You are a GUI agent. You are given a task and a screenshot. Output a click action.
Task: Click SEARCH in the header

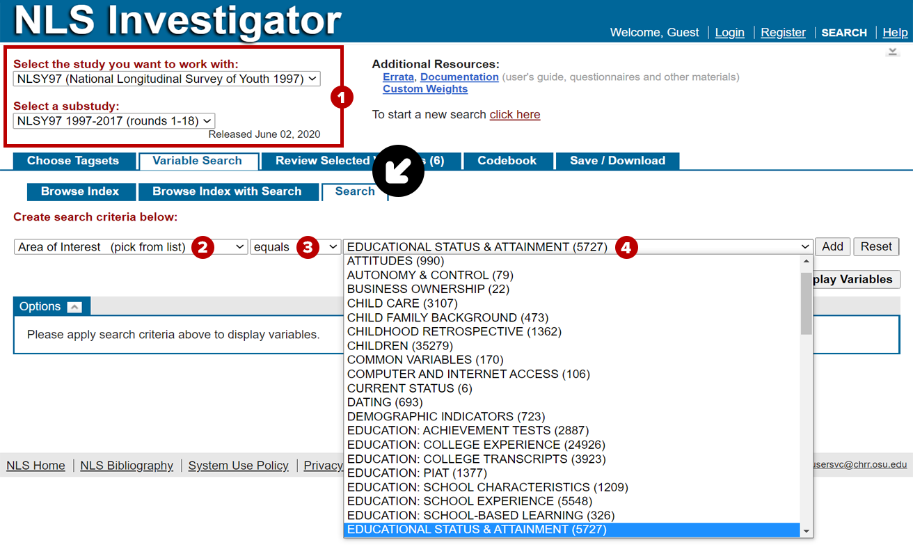click(x=844, y=33)
